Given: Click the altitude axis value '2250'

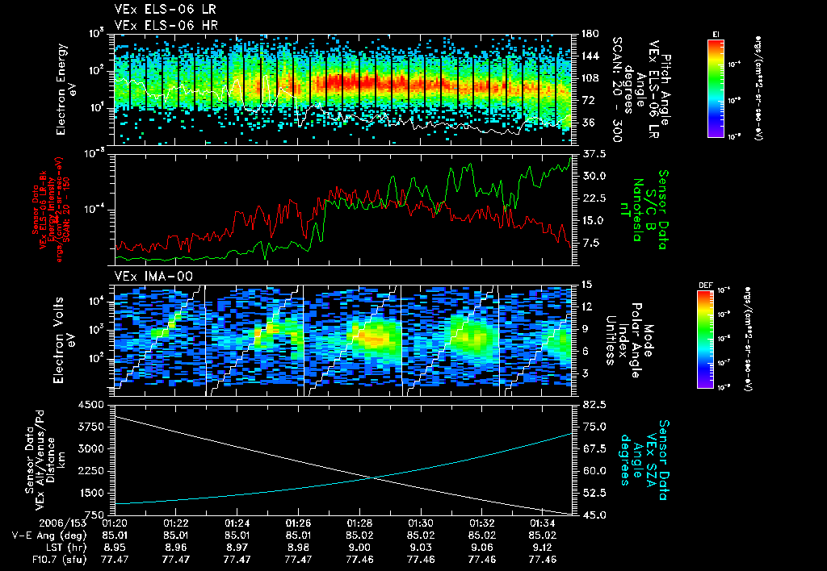Looking at the screenshot, I should click(90, 471).
